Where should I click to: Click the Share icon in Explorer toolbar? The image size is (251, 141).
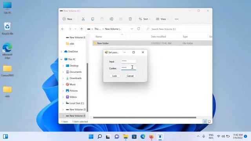(x=121, y=19)
